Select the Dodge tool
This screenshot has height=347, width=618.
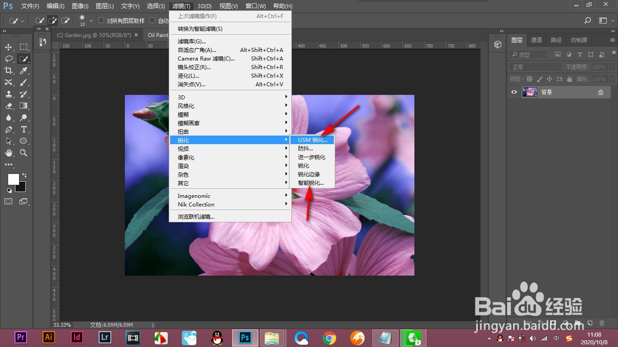[x=24, y=117]
